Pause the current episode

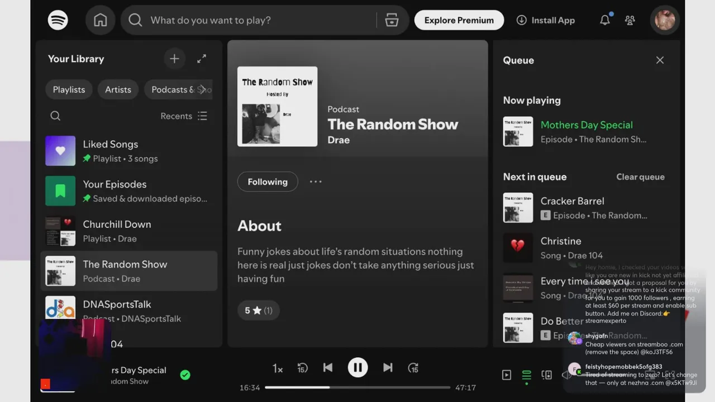[x=357, y=367]
